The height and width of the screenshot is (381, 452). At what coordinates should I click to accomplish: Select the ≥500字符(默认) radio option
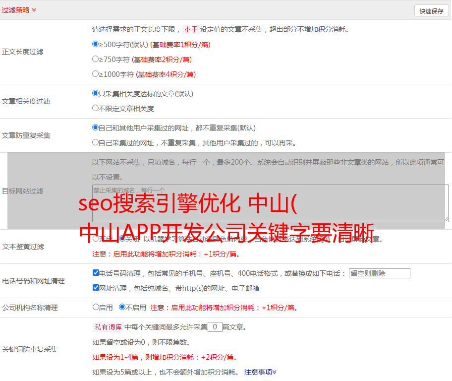pyautogui.click(x=95, y=44)
